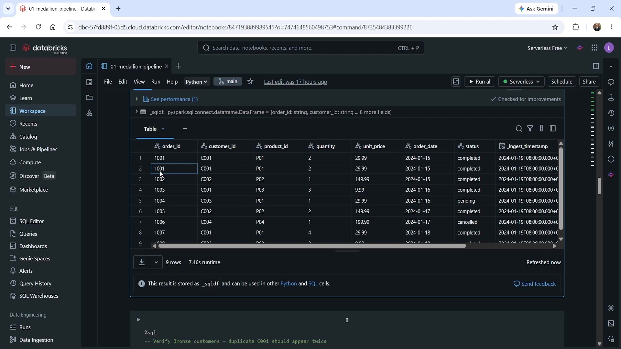The width and height of the screenshot is (621, 349).
Task: Open table column options kebab icon
Action: pyautogui.click(x=541, y=129)
